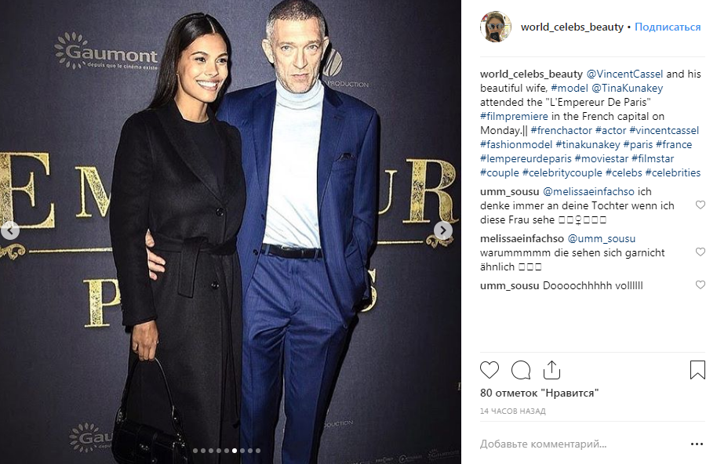717x464 pixels.
Task: Click the Добавьте комментарий input field
Action: (x=581, y=444)
